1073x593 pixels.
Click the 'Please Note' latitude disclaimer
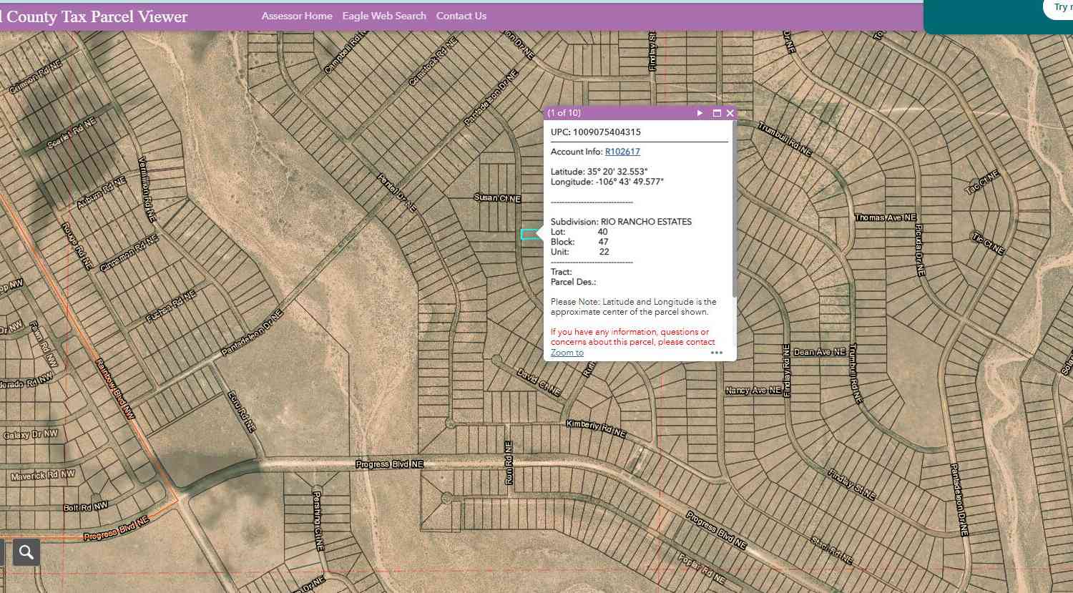coord(634,307)
